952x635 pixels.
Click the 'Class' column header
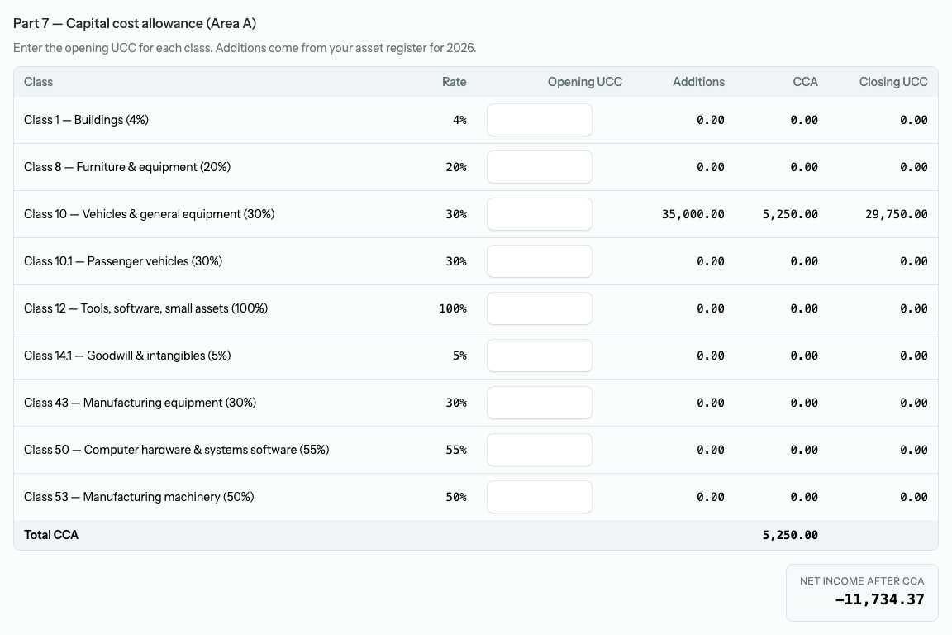pyautogui.click(x=38, y=82)
